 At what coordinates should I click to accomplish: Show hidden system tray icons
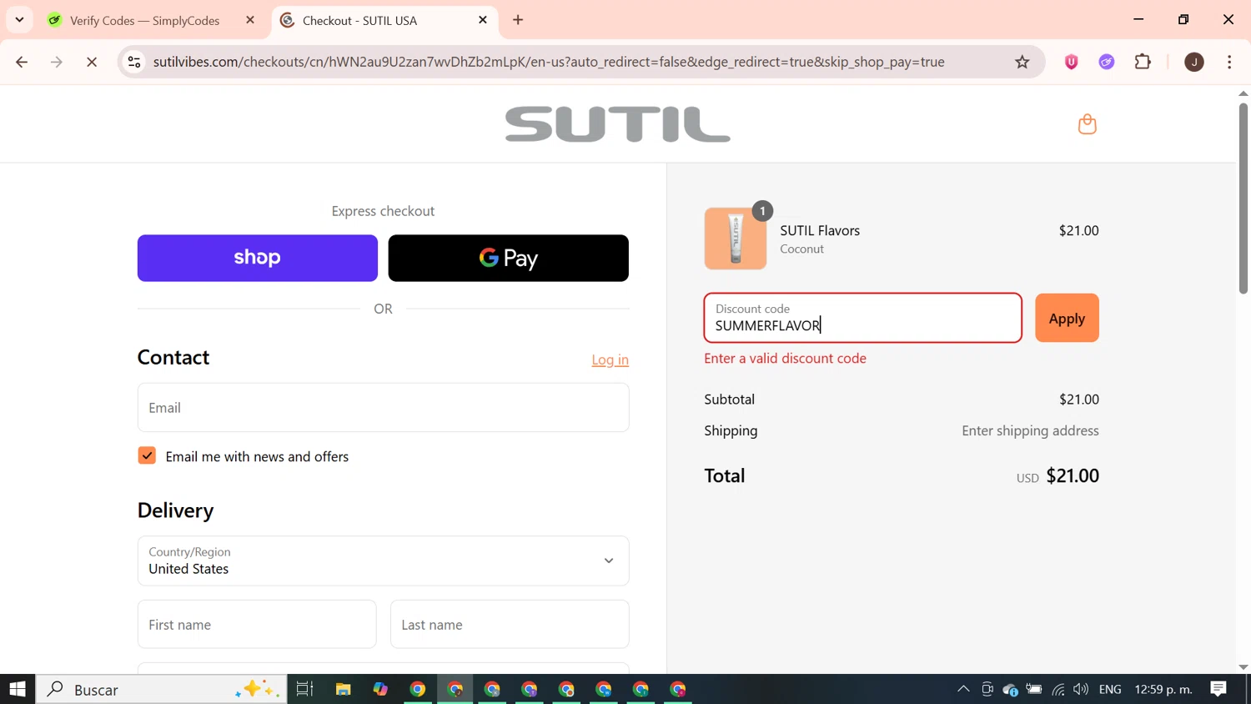963,689
